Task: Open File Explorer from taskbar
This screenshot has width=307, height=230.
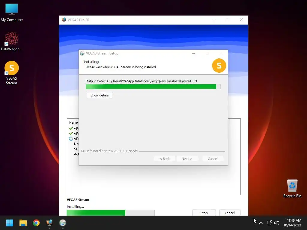Action: point(23,223)
